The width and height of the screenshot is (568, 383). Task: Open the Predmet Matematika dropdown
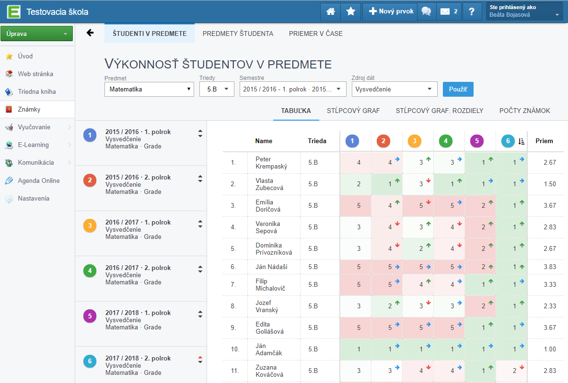pos(149,90)
